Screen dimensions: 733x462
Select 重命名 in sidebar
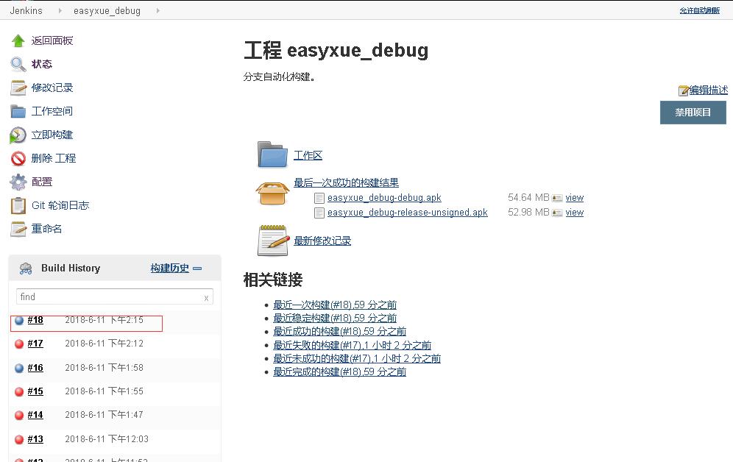pos(47,229)
